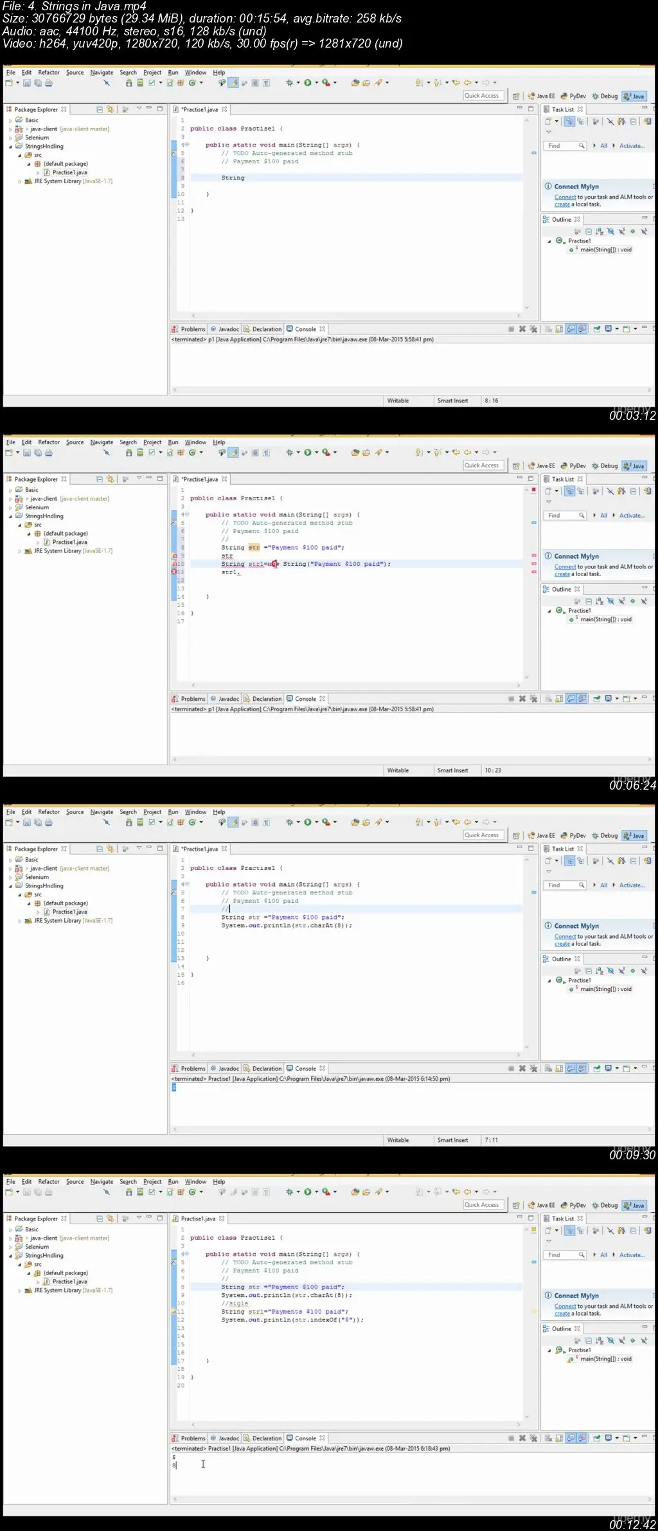Switch to Declaration tab in the 00:06:24 frame

click(263, 699)
